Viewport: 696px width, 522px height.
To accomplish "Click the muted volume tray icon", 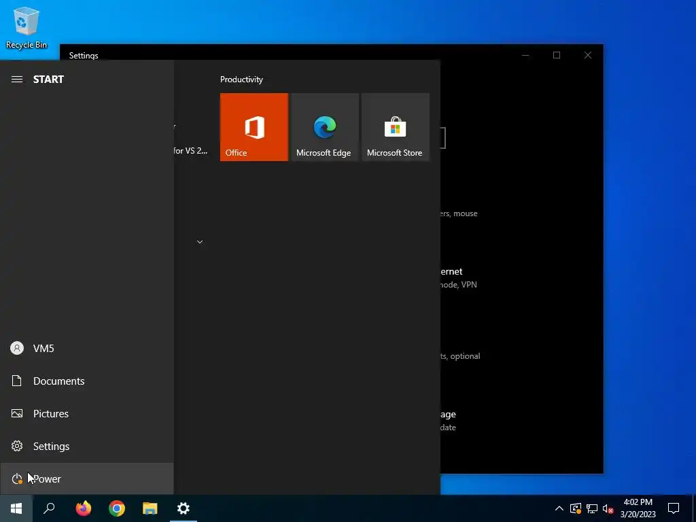I will [608, 508].
